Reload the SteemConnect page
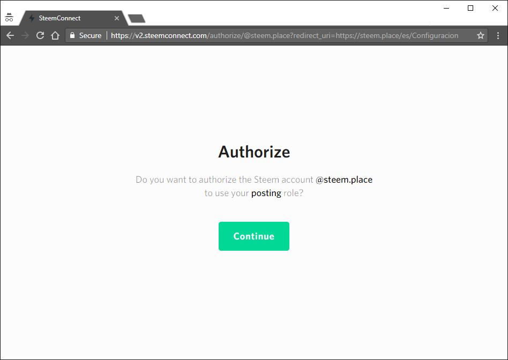This screenshot has width=508, height=360. [40, 35]
